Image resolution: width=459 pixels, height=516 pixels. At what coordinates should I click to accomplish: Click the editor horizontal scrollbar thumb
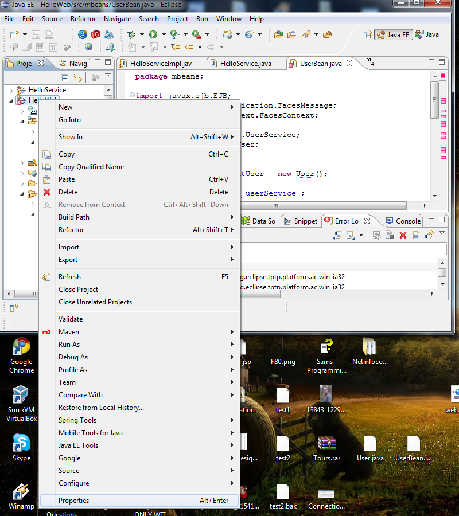(324, 205)
